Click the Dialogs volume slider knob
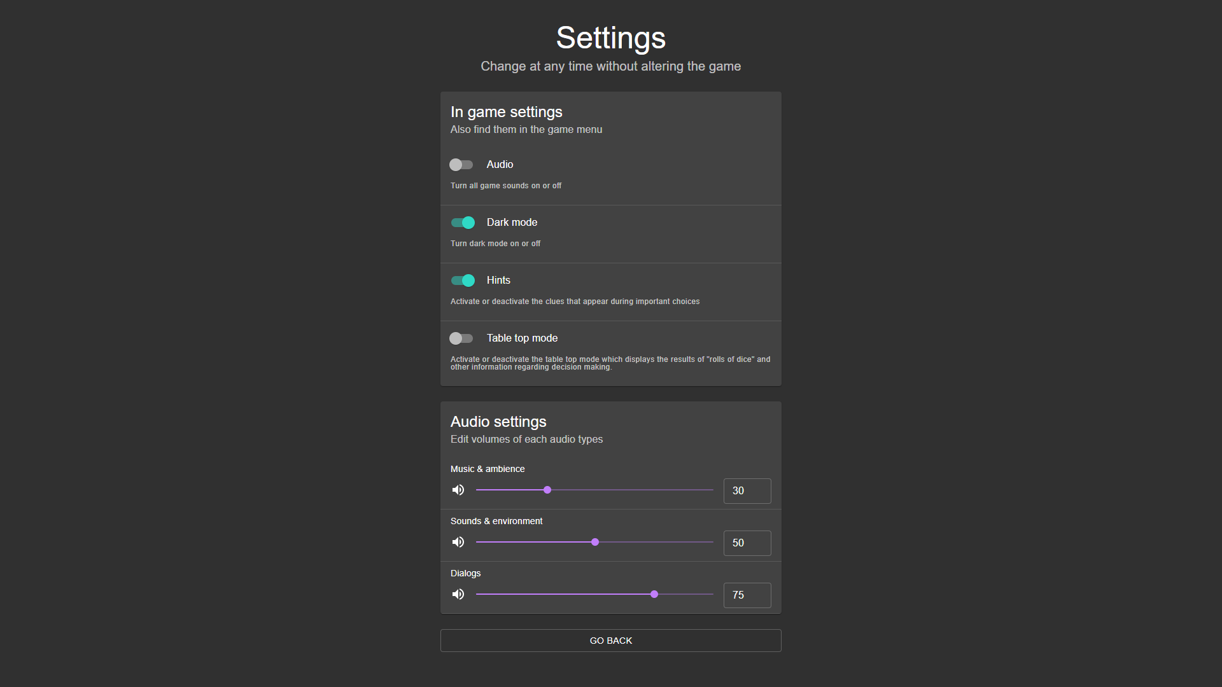This screenshot has width=1222, height=687. click(654, 594)
